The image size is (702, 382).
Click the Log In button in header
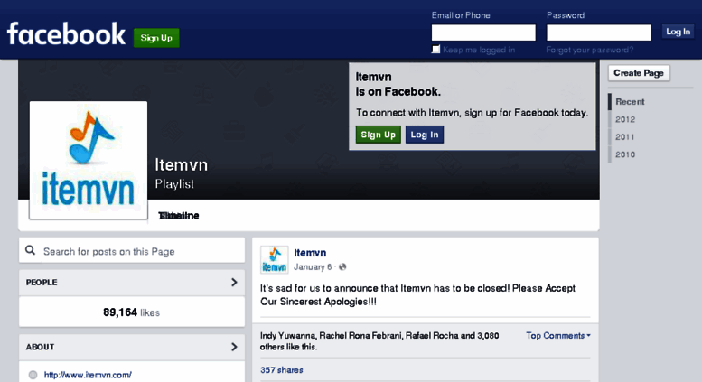click(x=678, y=32)
